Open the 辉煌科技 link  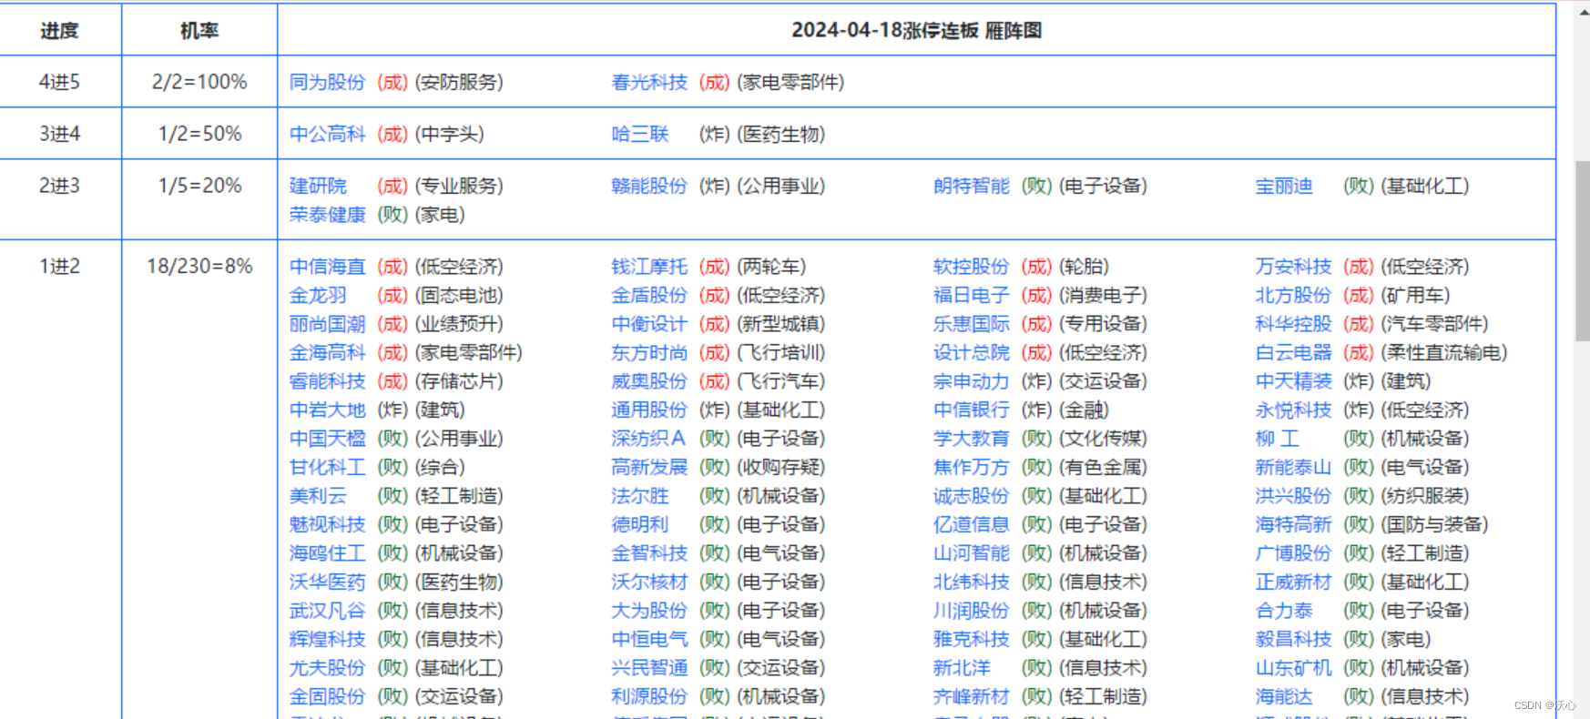click(327, 639)
